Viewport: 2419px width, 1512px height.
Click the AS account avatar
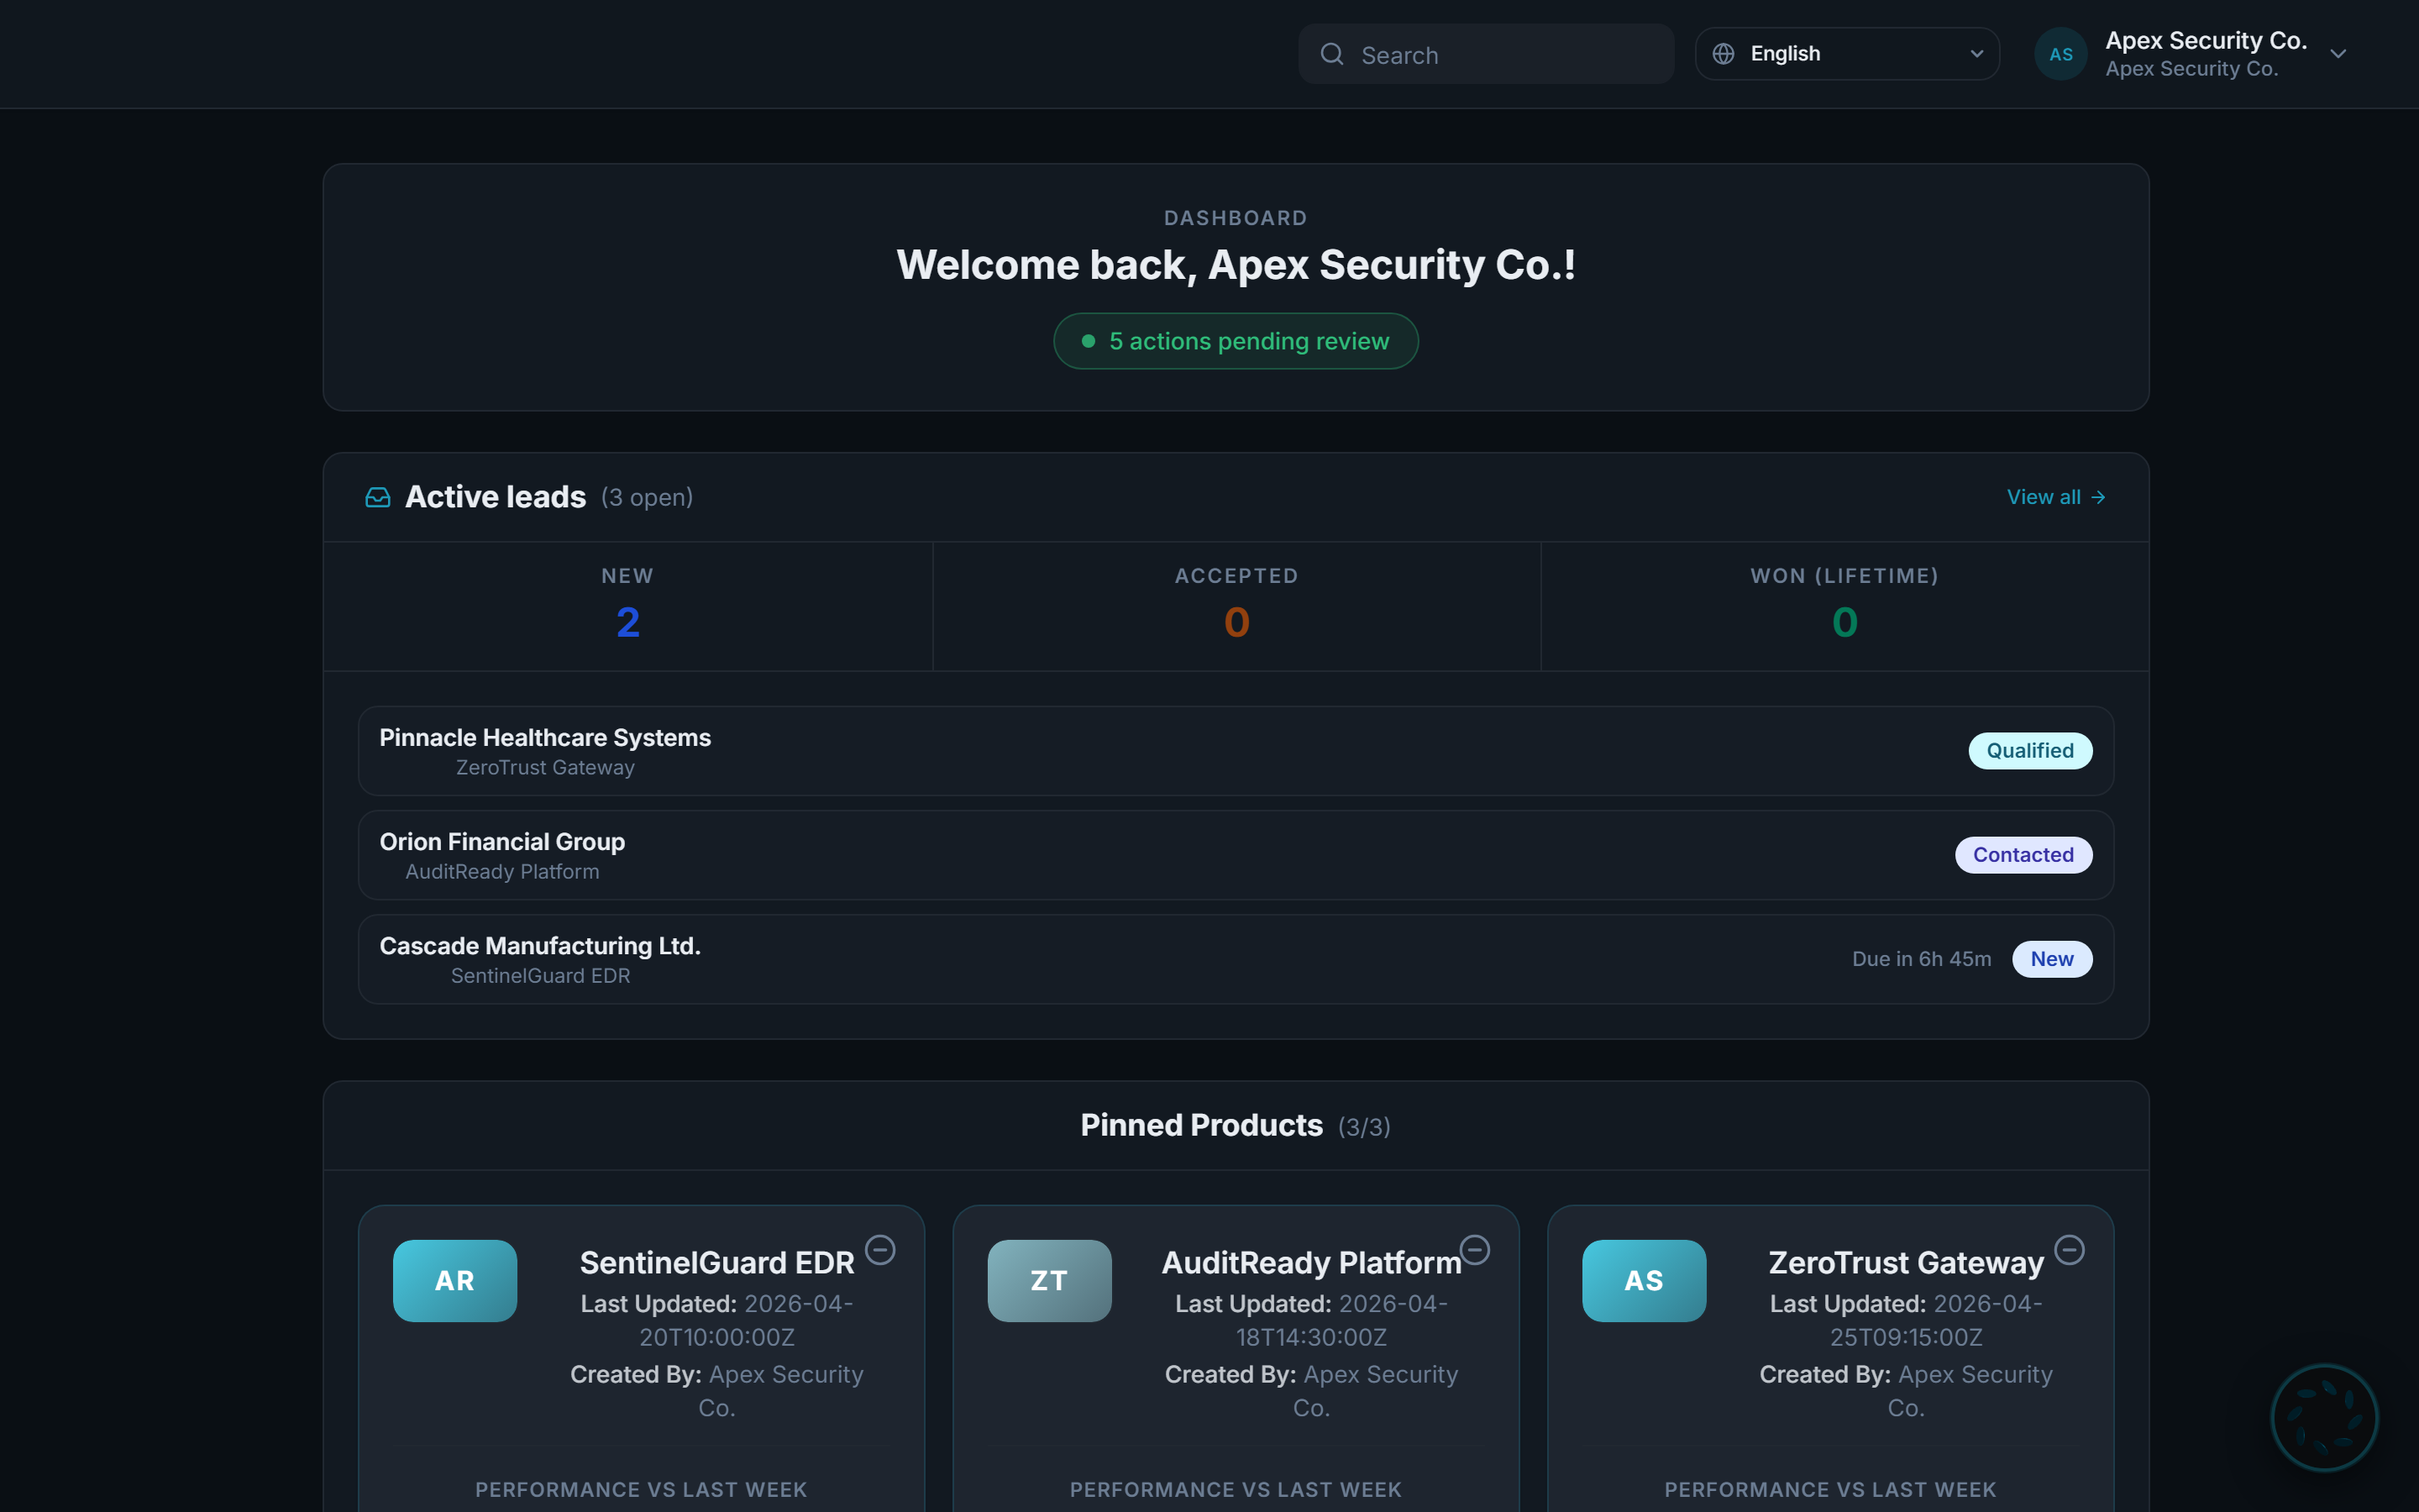click(2060, 54)
